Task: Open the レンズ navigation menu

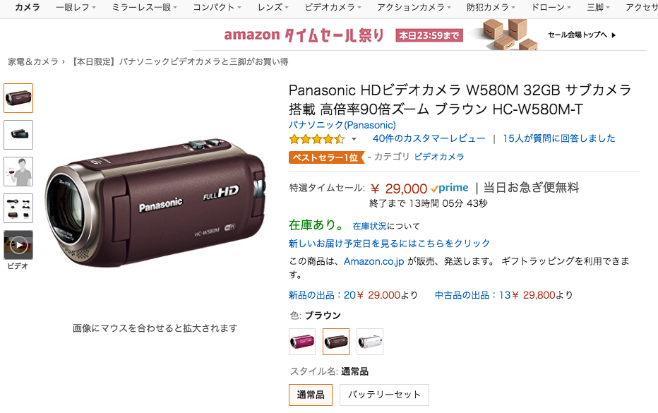Action: tap(273, 8)
